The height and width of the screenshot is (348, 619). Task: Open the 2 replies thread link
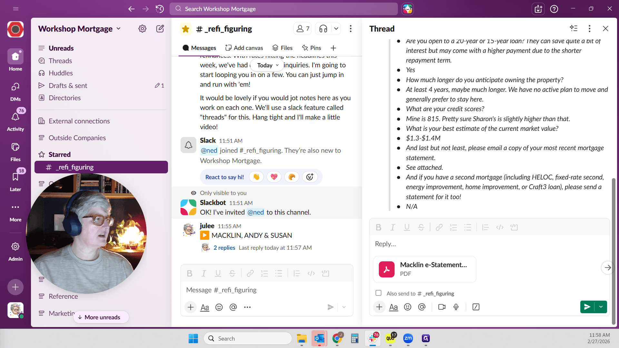pos(224,248)
